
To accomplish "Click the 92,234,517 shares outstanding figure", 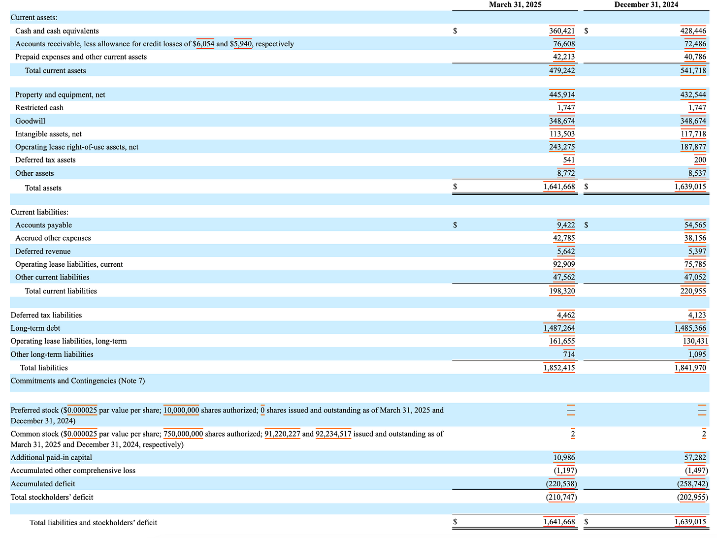I will tap(333, 434).
